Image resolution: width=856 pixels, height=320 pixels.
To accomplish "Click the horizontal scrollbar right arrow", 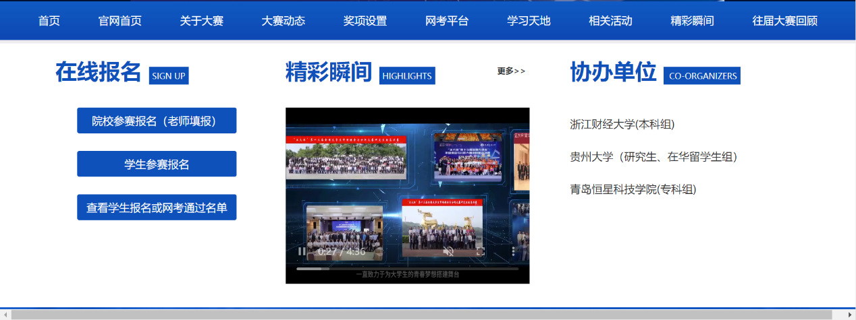I will pyautogui.click(x=851, y=315).
